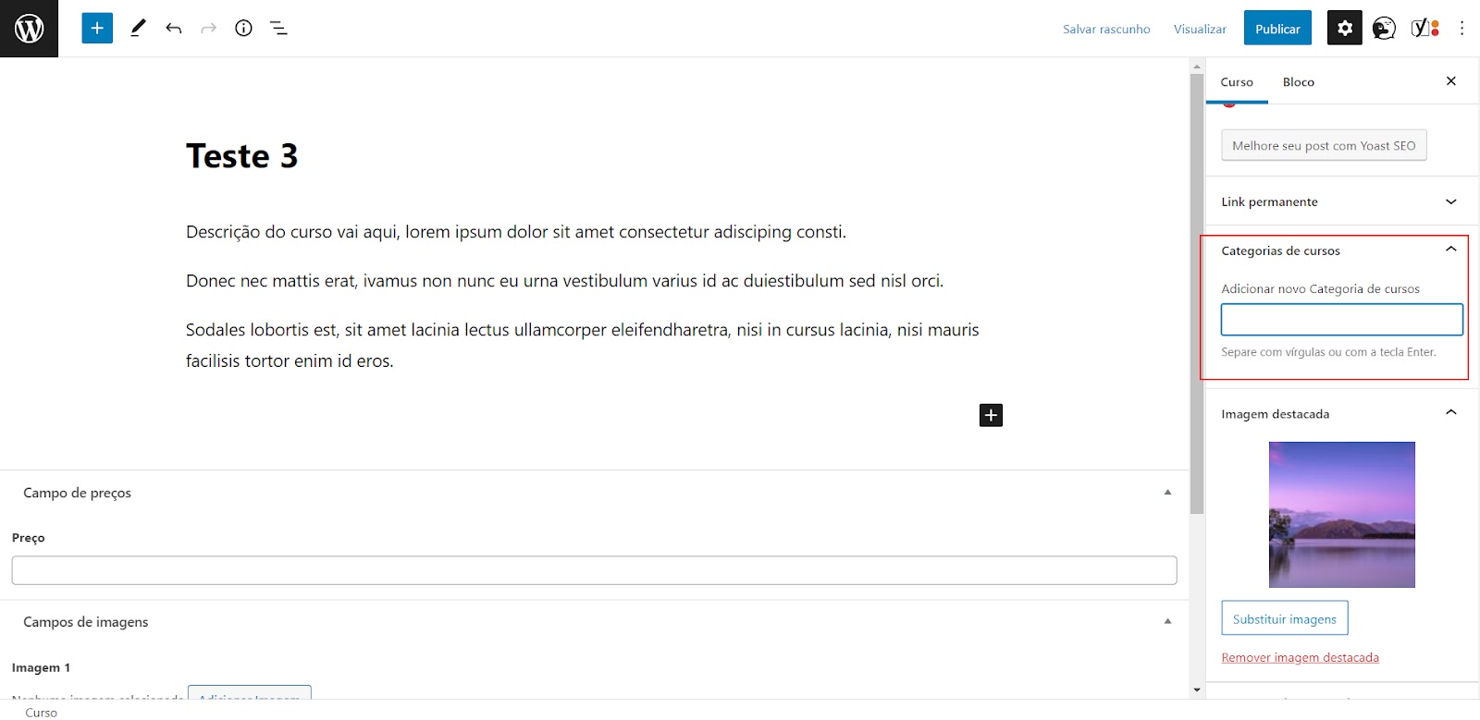Preview the post with Visualizar
This screenshot has width=1480, height=720.
[1200, 29]
